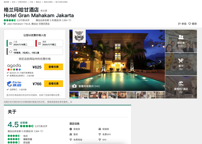Click the 睡眠质量 rating bubbles

(x=14, y=139)
